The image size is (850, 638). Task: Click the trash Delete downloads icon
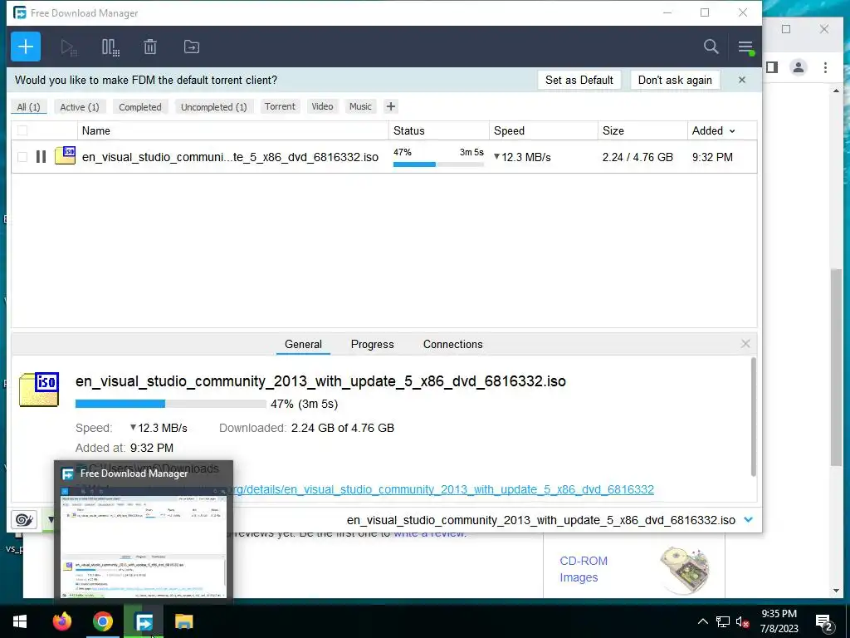[150, 47]
